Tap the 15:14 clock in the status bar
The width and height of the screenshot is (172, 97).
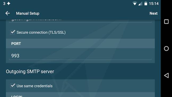154,4
